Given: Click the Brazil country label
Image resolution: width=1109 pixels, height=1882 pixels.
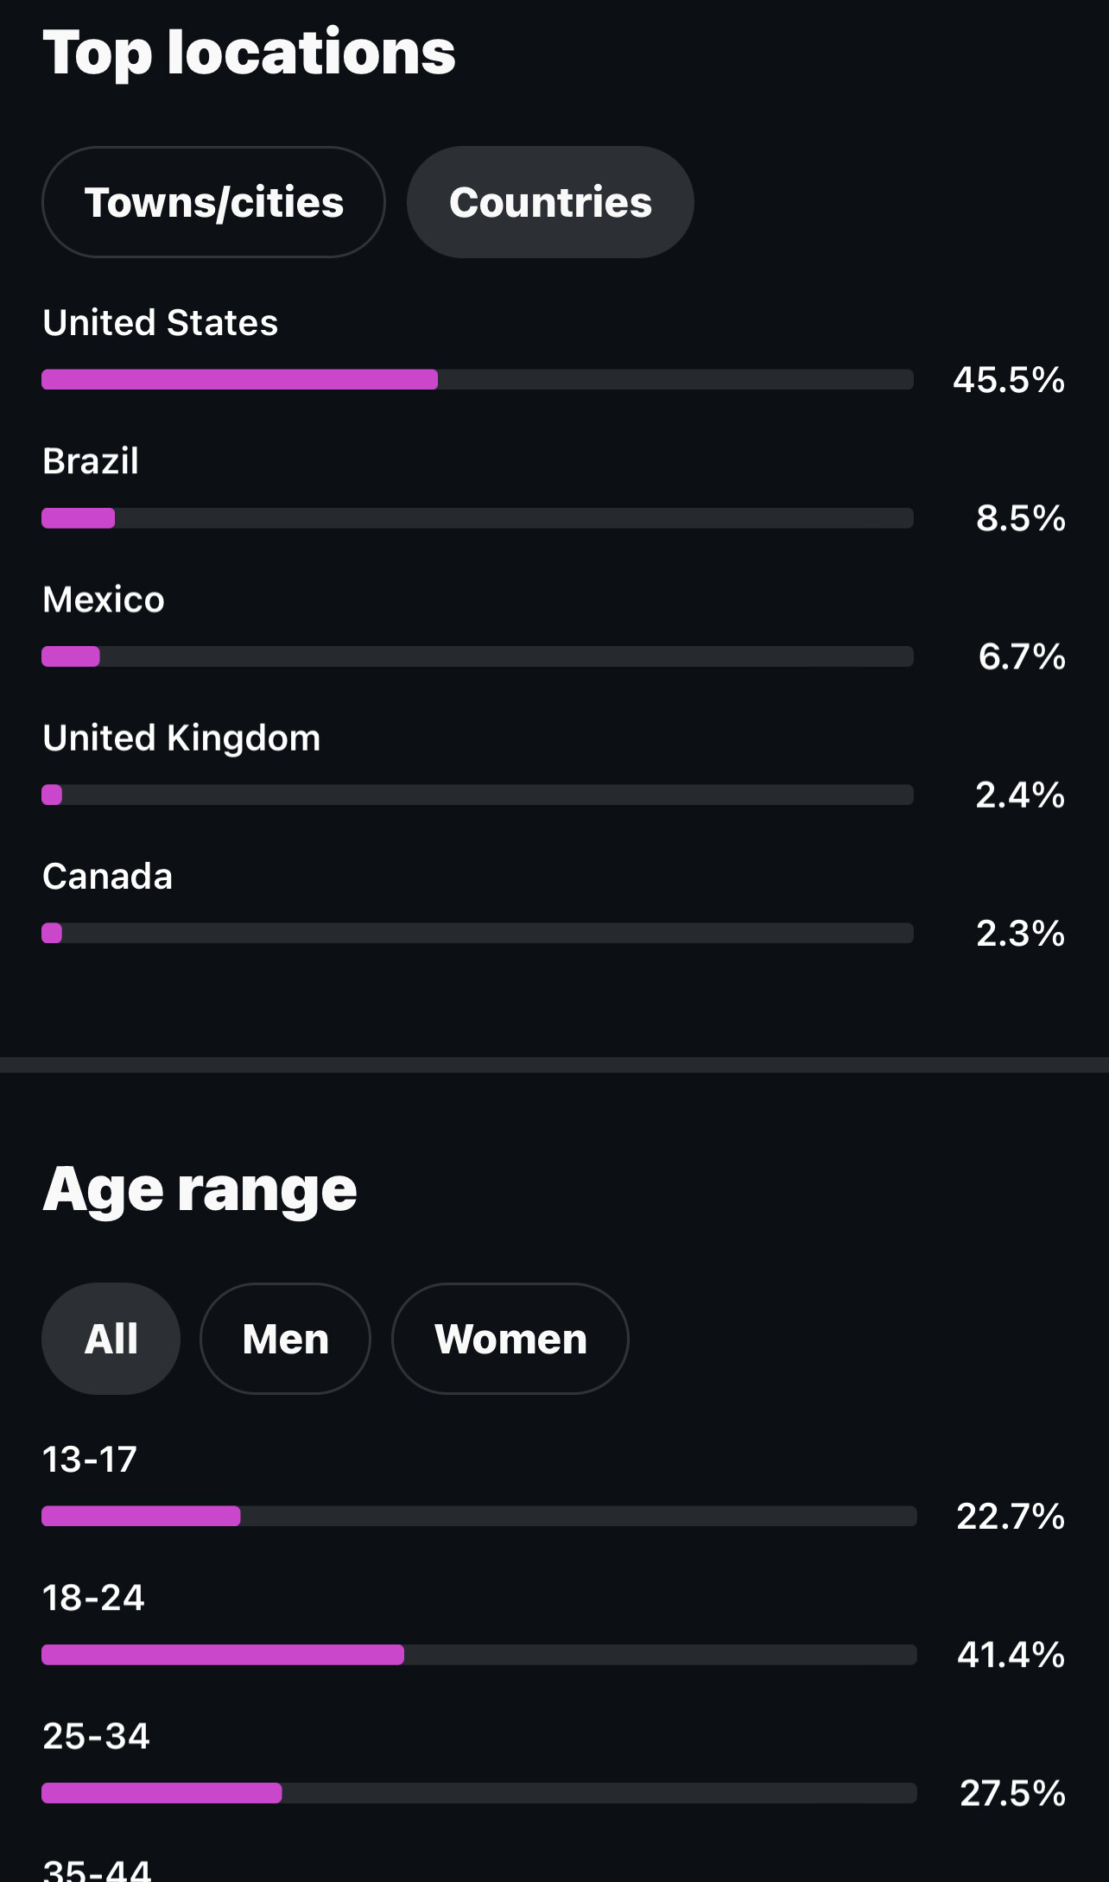Looking at the screenshot, I should pos(91,461).
